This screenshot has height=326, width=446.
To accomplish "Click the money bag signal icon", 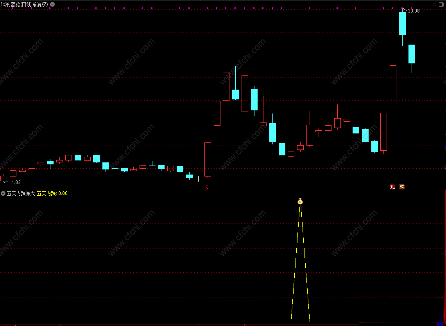I will tap(300, 201).
